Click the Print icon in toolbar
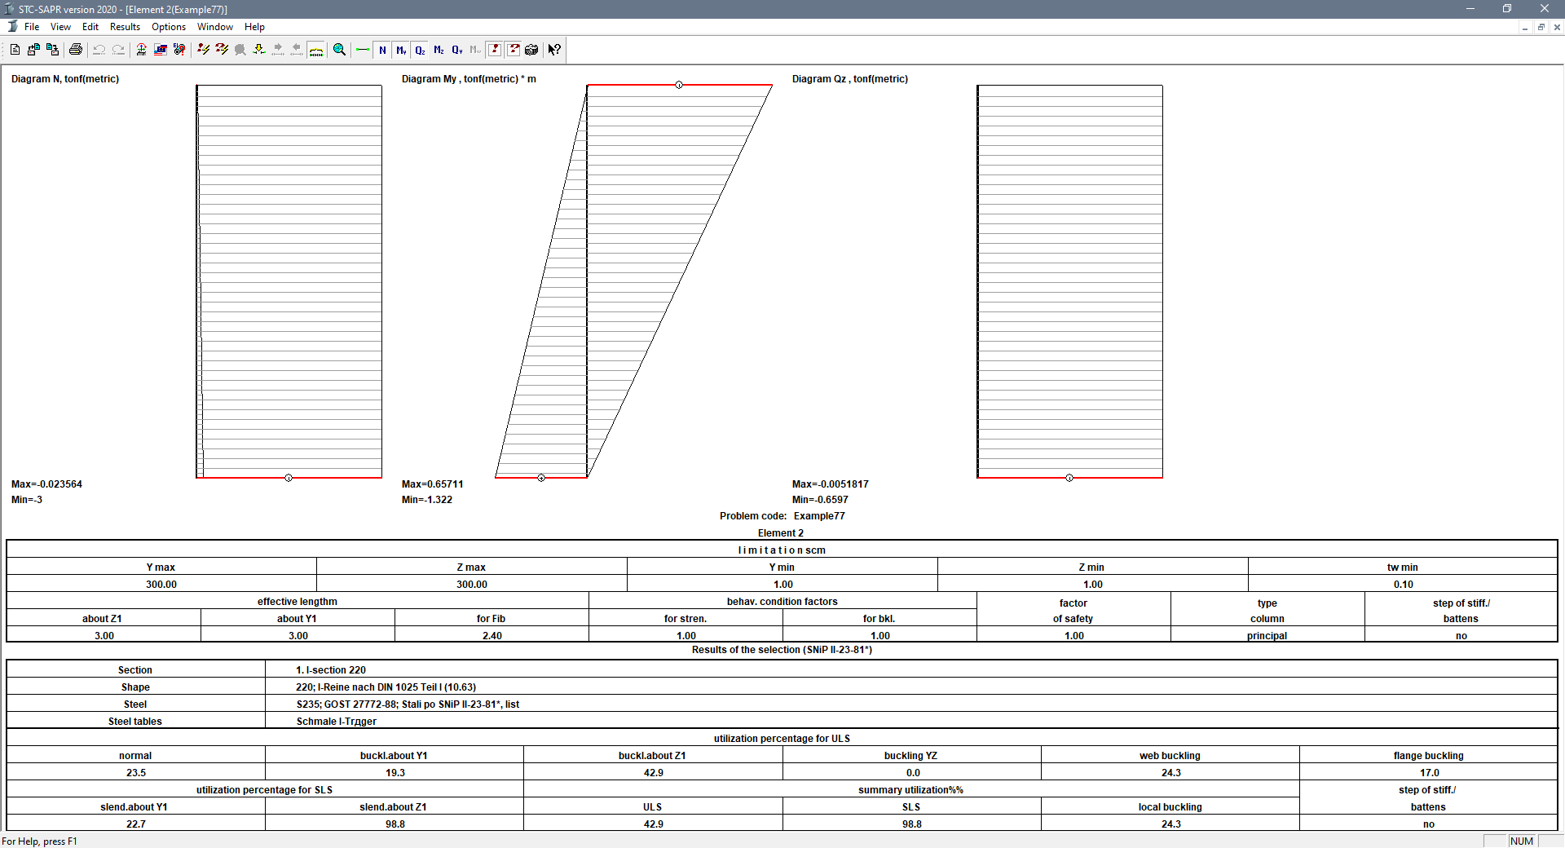This screenshot has height=848, width=1565. [x=76, y=50]
